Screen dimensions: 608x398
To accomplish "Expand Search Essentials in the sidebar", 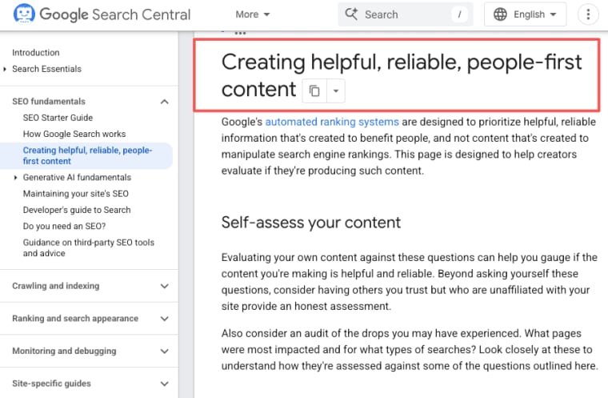I will coord(46,69).
